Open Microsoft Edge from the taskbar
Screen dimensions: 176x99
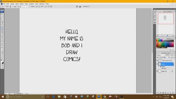(x=54, y=97)
